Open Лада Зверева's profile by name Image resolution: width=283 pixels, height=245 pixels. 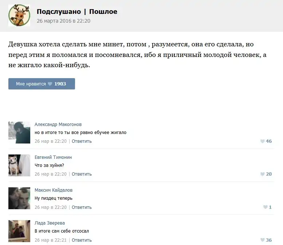(x=50, y=223)
